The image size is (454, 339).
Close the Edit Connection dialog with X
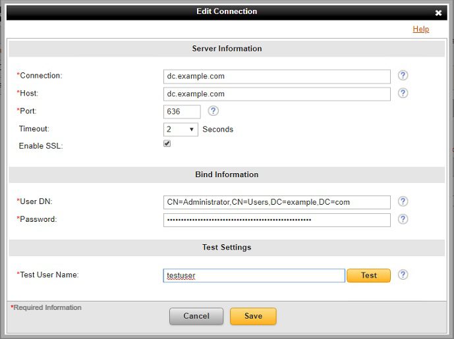tap(438, 13)
